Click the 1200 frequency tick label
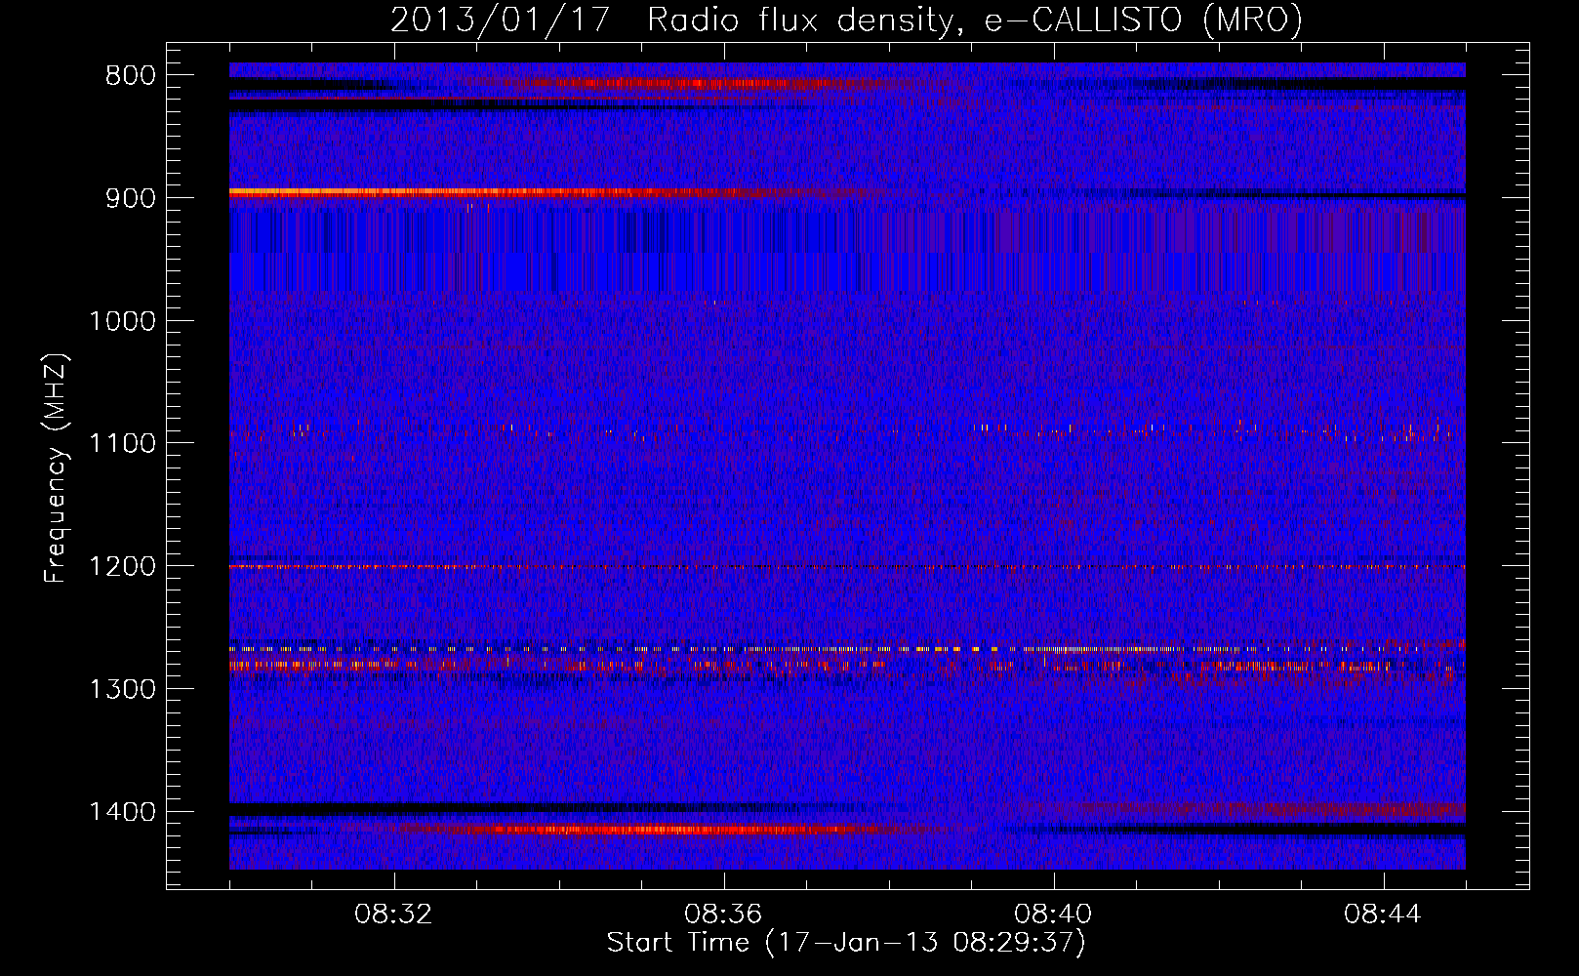This screenshot has height=976, width=1579. (x=122, y=567)
